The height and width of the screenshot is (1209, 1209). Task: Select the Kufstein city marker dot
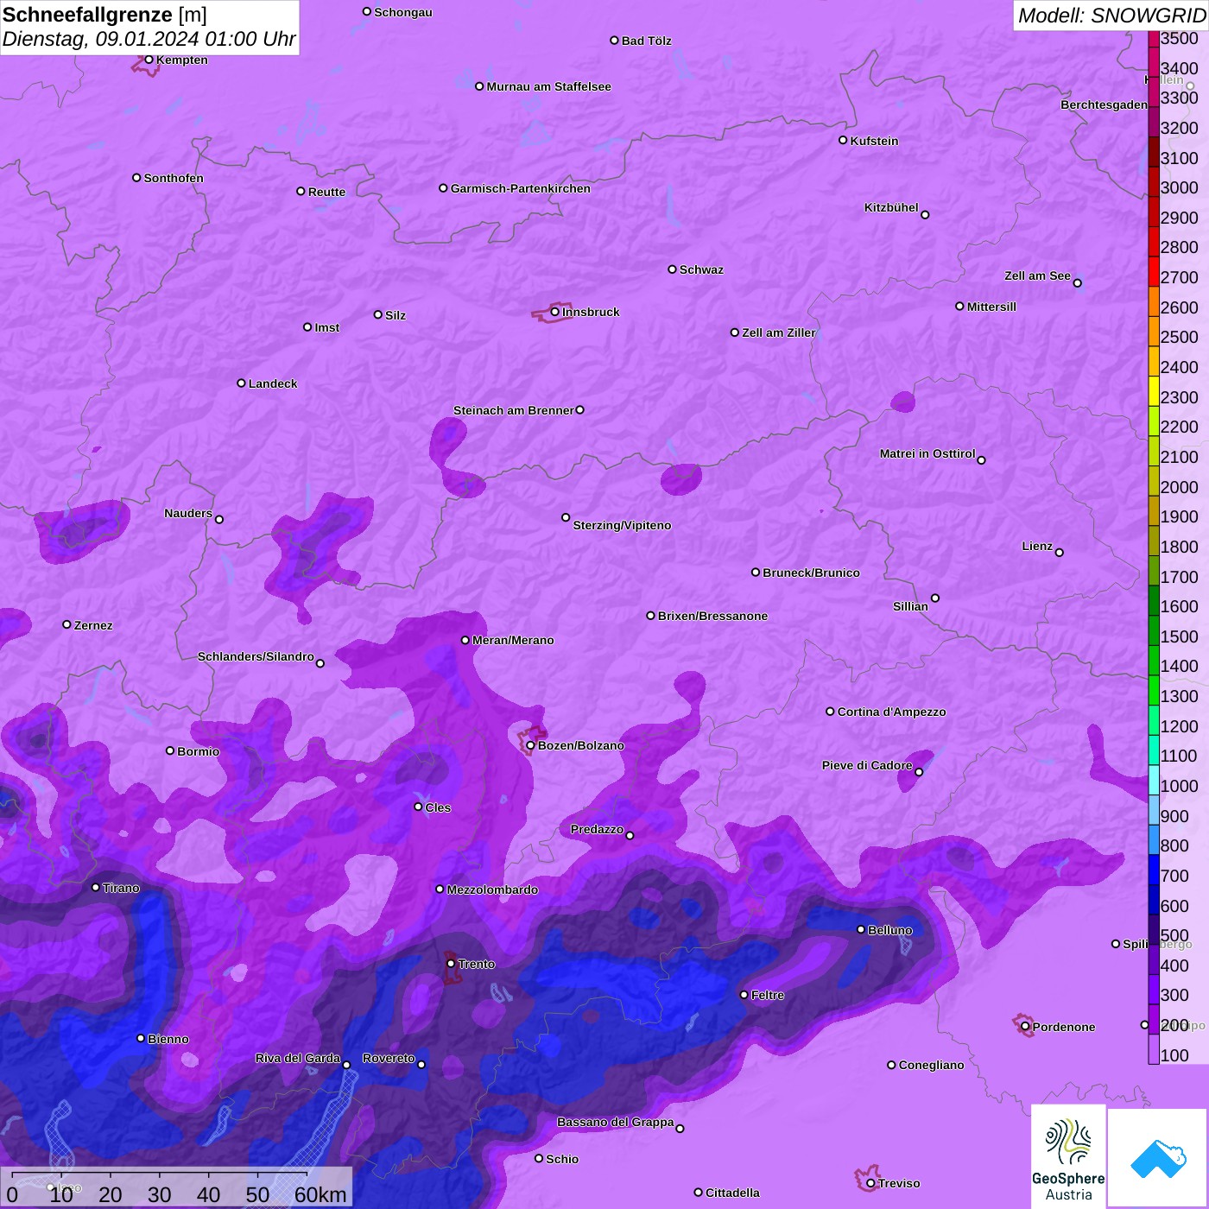(843, 140)
